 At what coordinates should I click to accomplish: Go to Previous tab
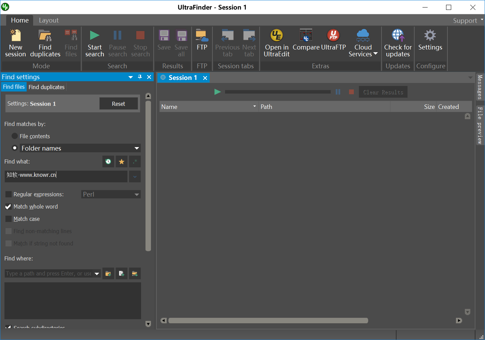tap(227, 44)
